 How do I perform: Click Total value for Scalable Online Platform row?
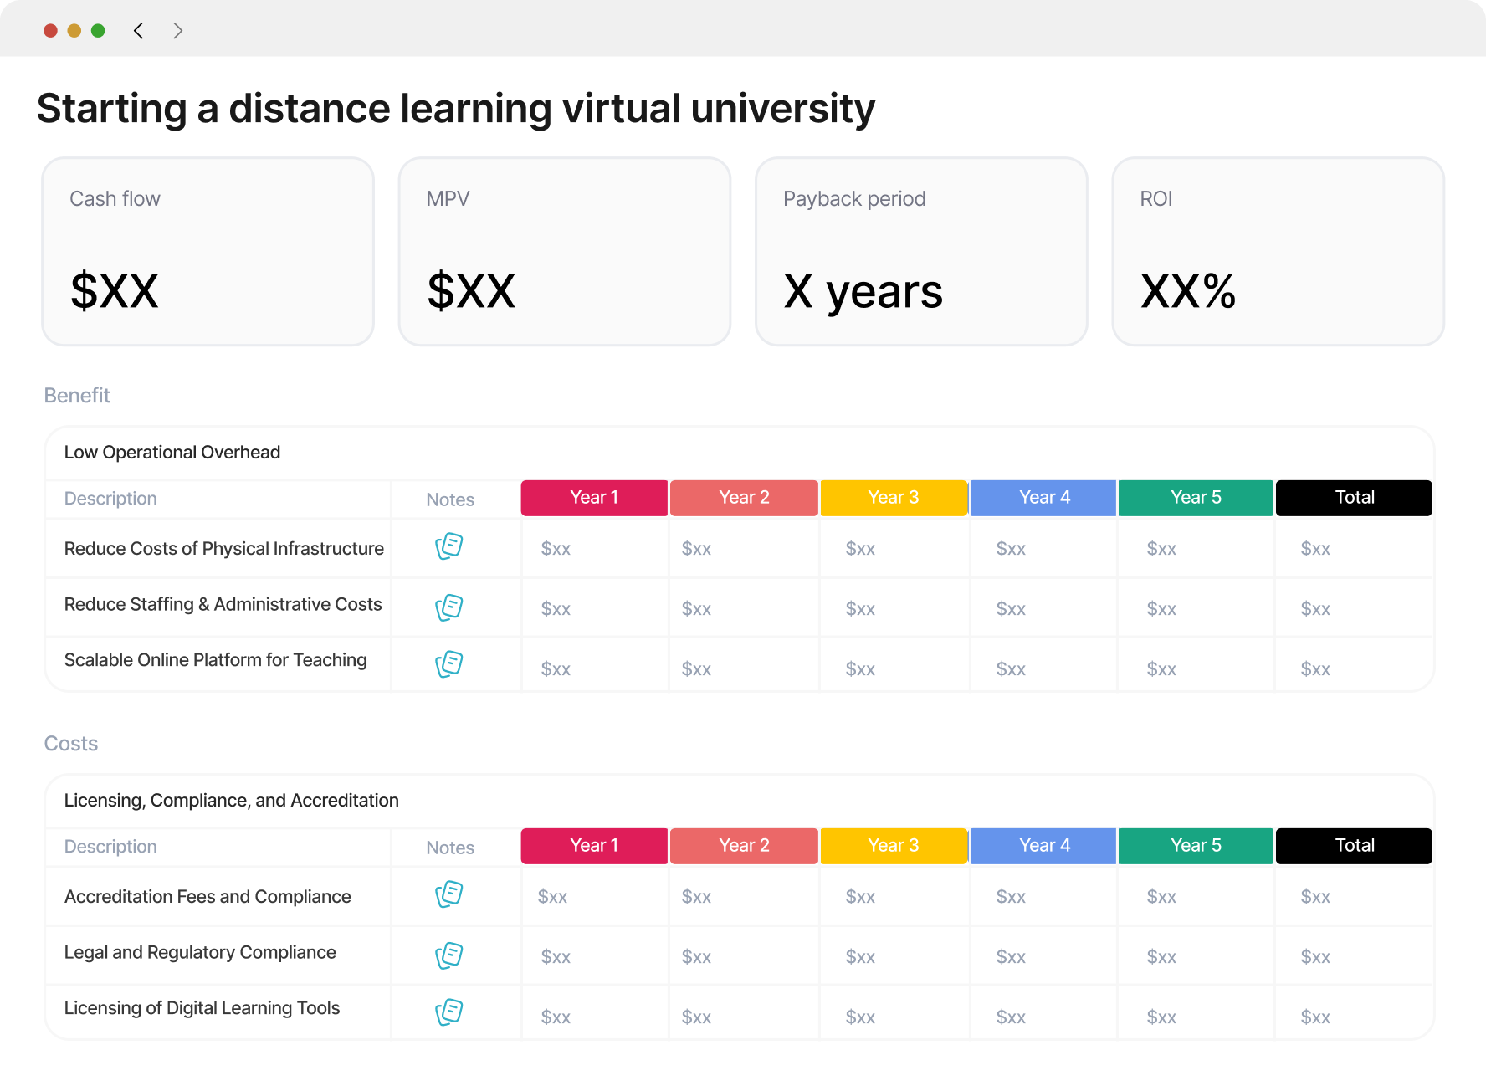pos(1315,669)
